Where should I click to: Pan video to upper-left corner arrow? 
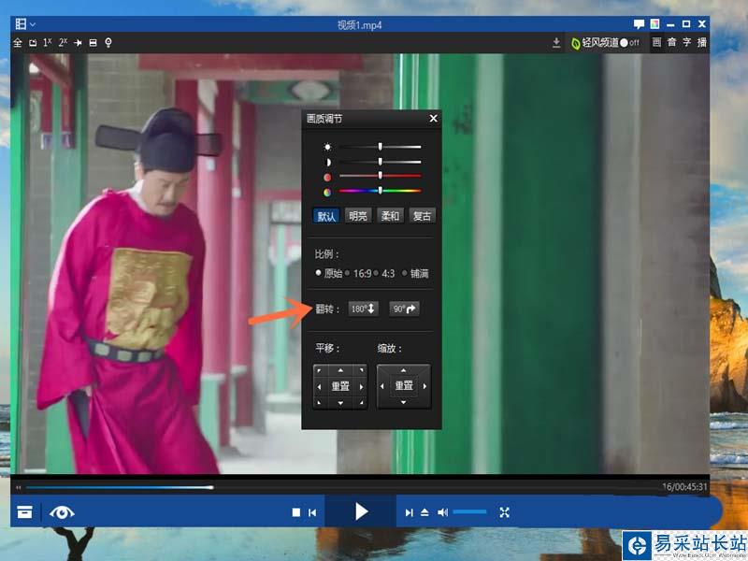pyautogui.click(x=319, y=370)
